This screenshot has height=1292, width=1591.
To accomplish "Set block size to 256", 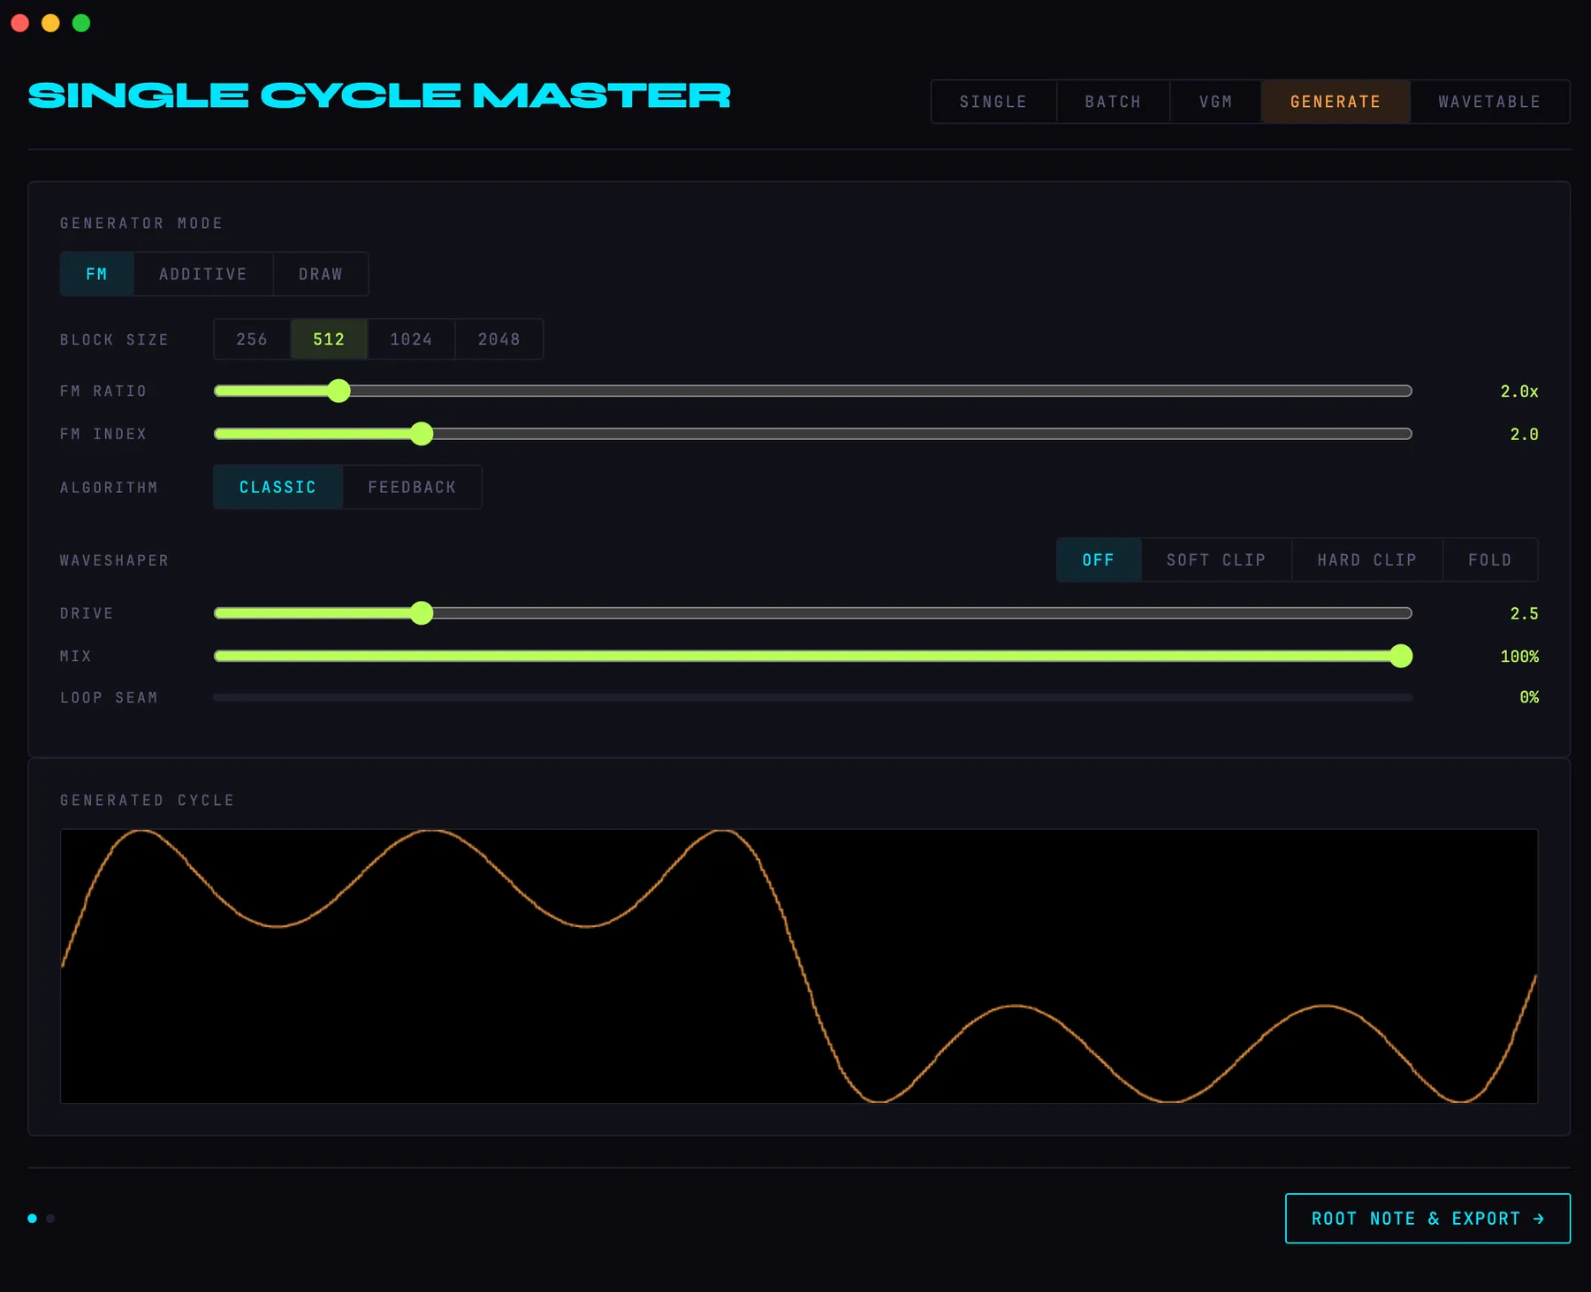I will pos(252,339).
